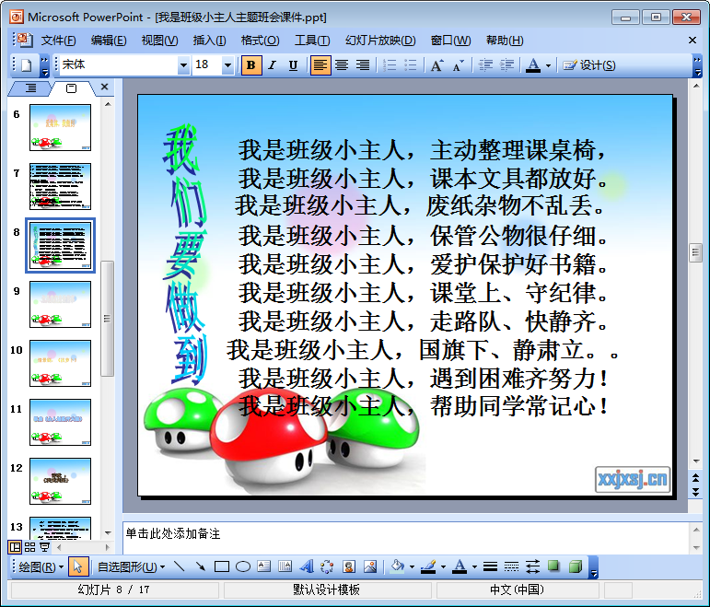Decrease indent level
Image resolution: width=710 pixels, height=607 pixels.
[x=485, y=65]
